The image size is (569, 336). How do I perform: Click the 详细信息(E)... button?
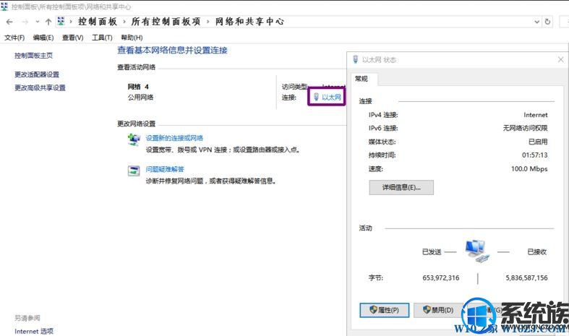pos(401,188)
